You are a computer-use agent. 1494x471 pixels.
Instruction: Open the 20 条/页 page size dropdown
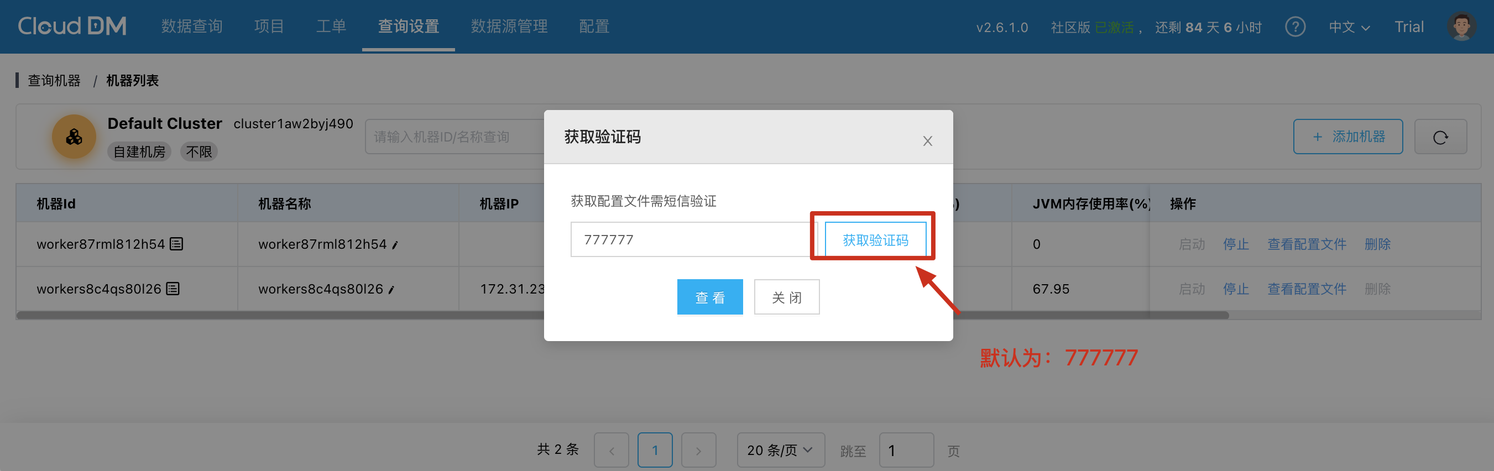coord(781,449)
